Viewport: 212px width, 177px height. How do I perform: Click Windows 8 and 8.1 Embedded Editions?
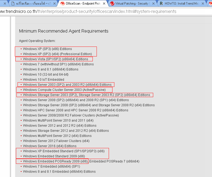(59, 172)
